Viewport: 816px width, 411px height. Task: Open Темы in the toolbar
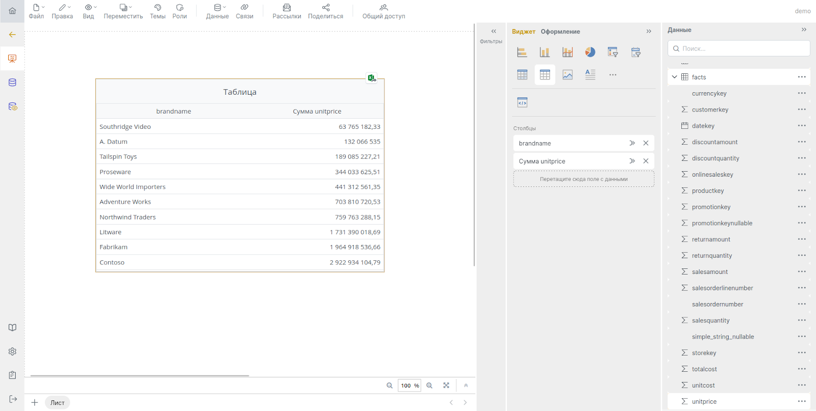[x=158, y=11]
